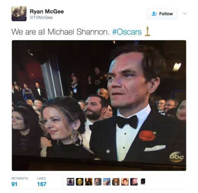The height and width of the screenshot is (193, 198).
Task: Open the golden mask liker avatar
Action: [80, 182]
